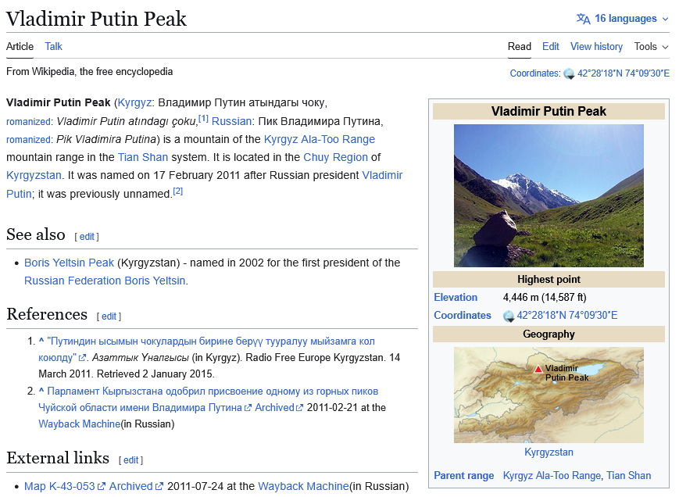Click the translate icon next to 16 languages
This screenshot has height=497, width=679.
pos(583,19)
